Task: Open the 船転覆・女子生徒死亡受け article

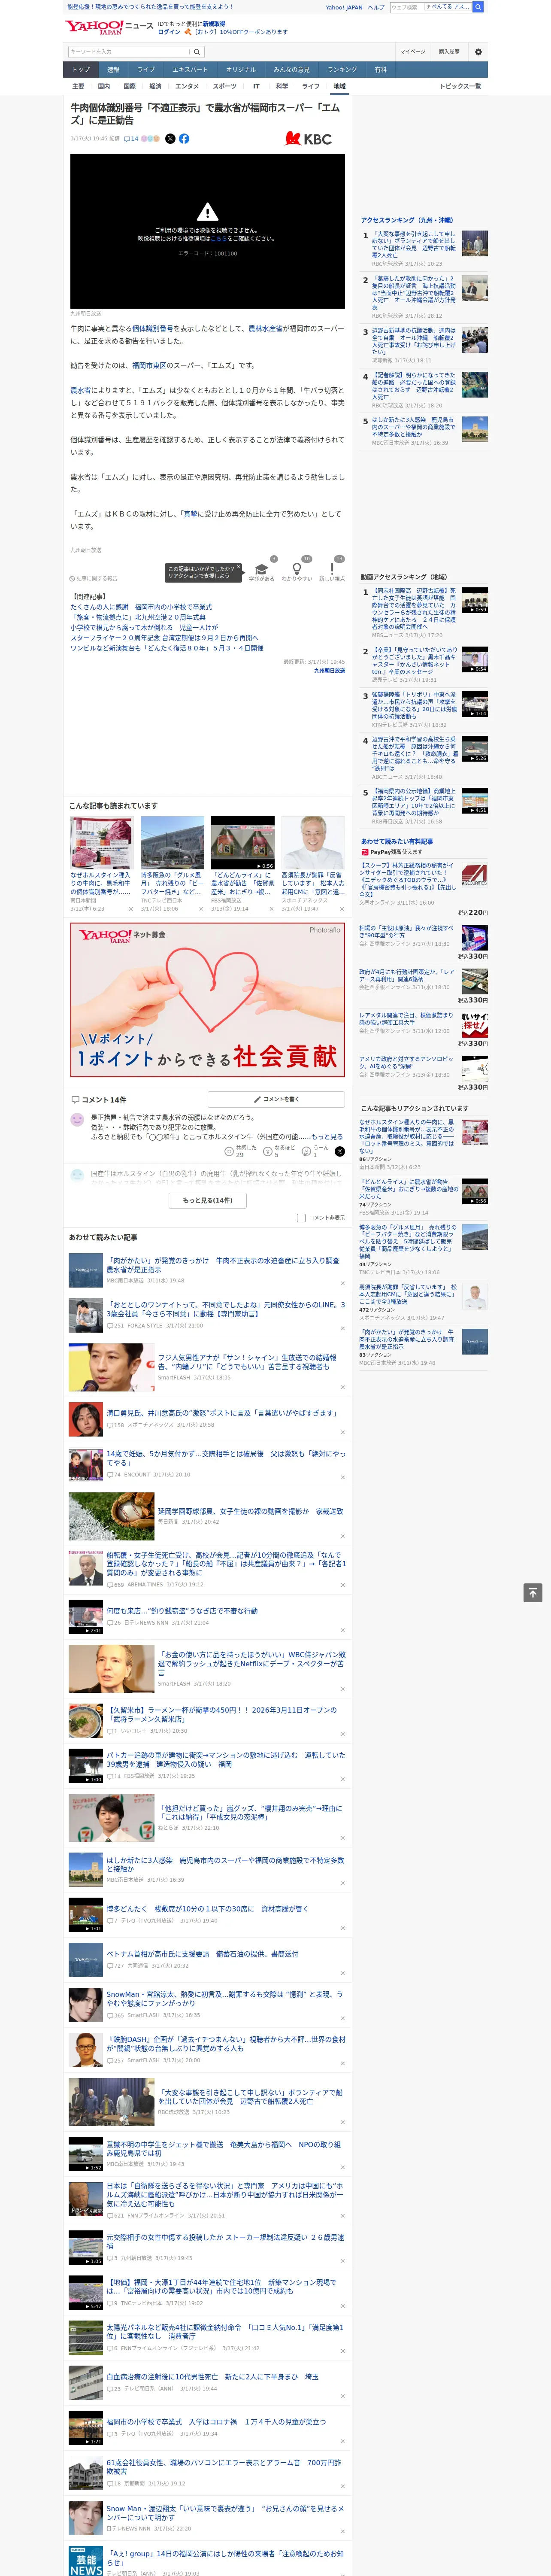Action: pos(226,1564)
